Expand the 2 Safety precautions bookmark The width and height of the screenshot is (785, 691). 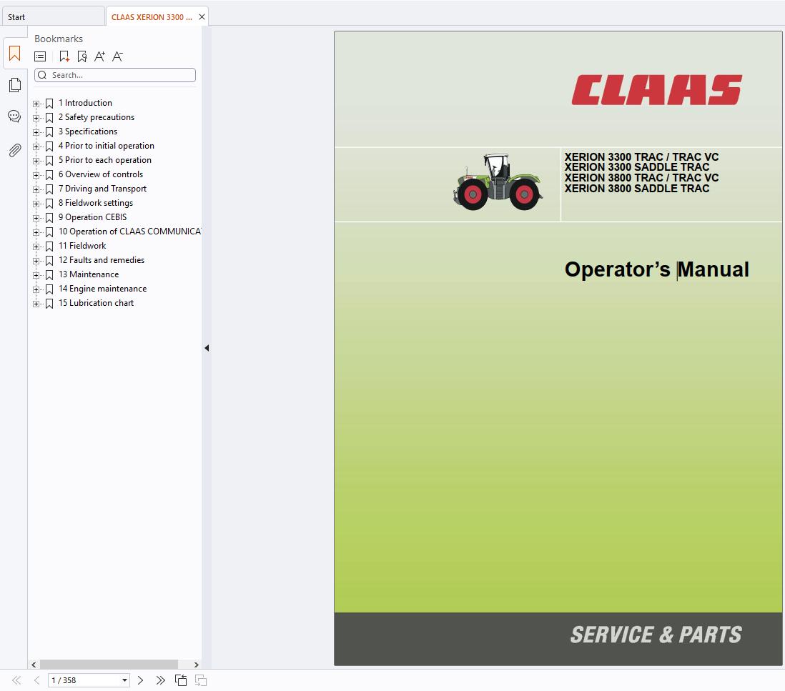36,118
